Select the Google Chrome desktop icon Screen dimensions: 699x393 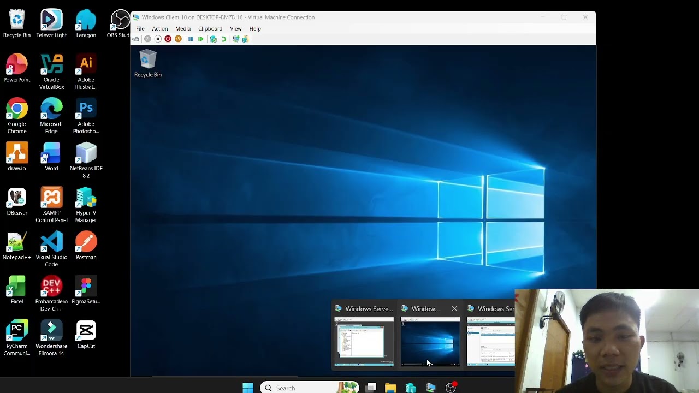coord(17,116)
